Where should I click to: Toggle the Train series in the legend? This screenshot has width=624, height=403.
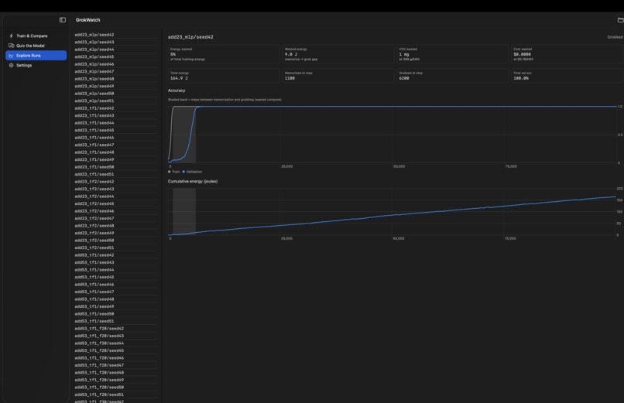pos(174,172)
